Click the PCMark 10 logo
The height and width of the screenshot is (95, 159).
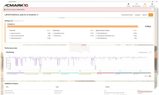pos(16,5)
